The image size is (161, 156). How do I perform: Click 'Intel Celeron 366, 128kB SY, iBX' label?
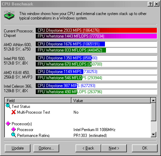[18, 88]
